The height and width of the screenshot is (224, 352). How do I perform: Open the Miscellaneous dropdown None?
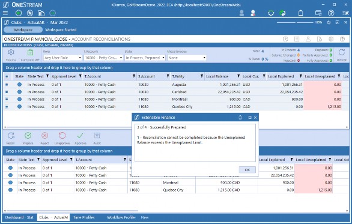point(187,58)
